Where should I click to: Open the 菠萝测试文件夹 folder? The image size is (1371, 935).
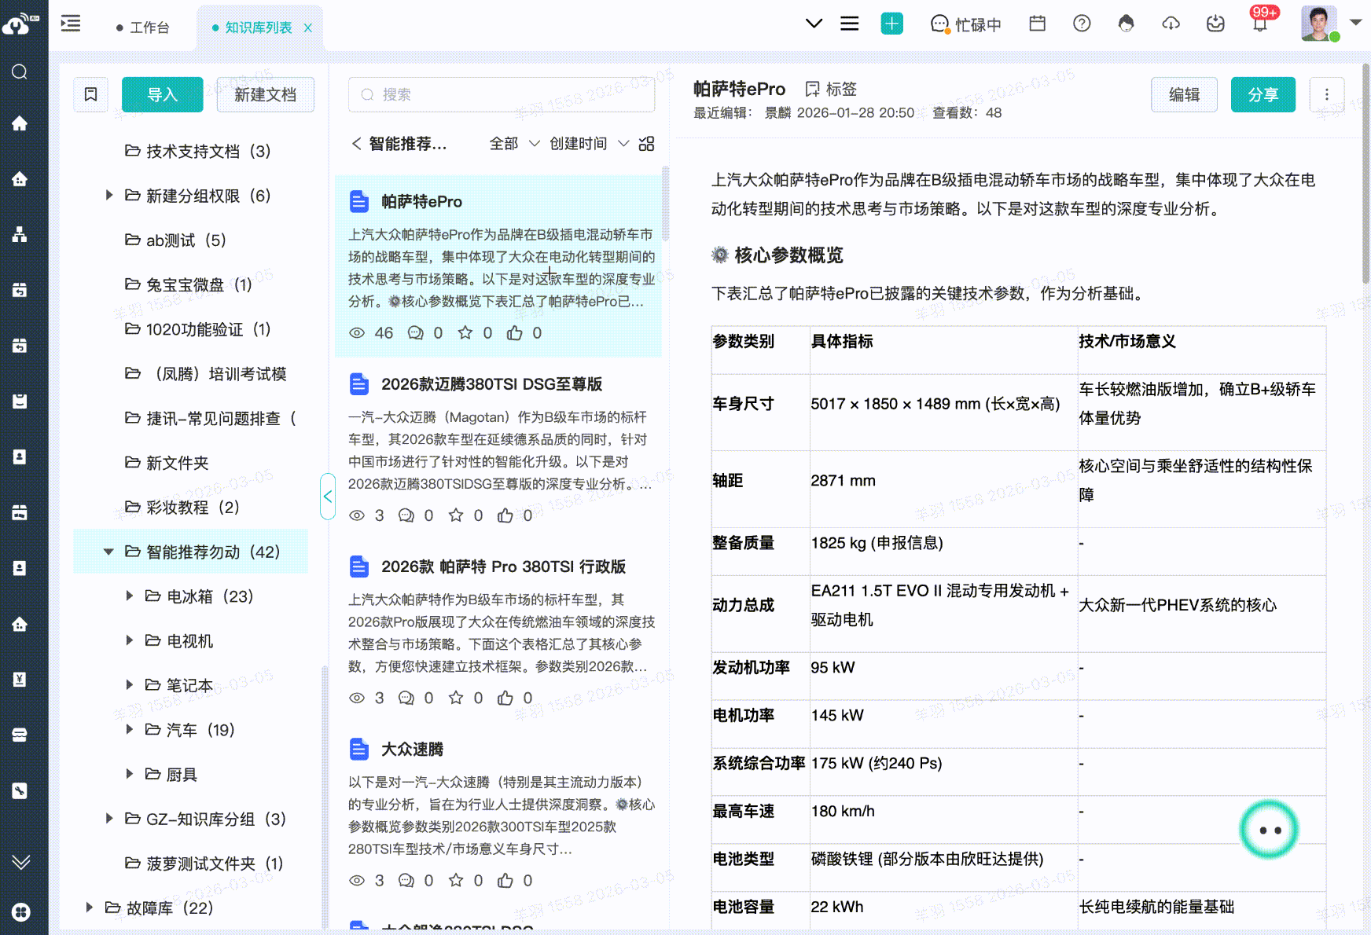click(x=204, y=863)
